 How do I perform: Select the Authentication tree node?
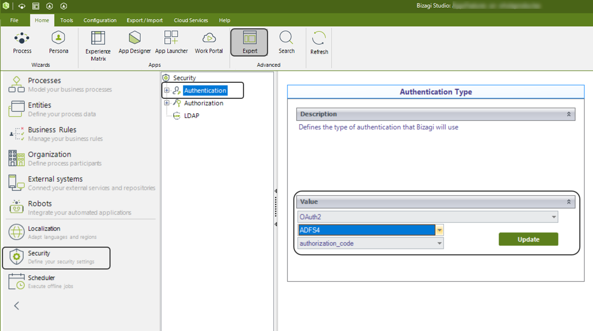205,90
